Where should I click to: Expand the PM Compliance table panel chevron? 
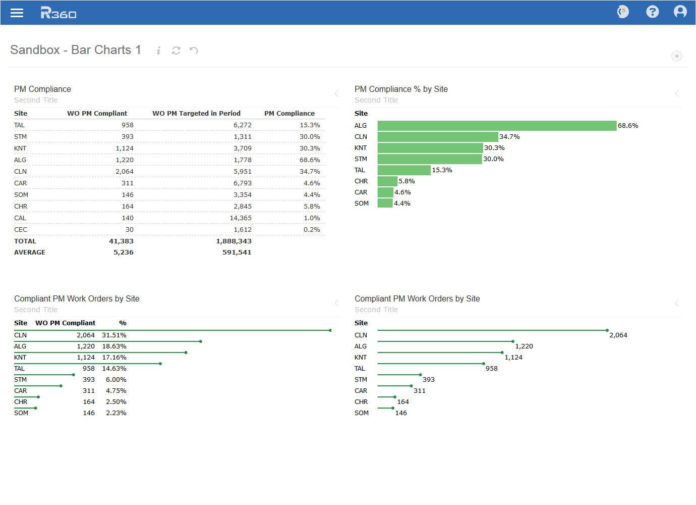coord(336,93)
